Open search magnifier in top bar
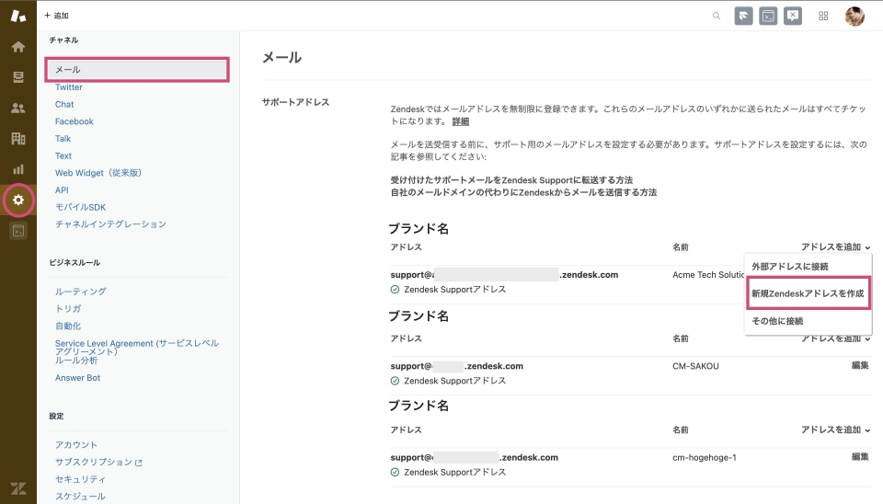 tap(717, 16)
